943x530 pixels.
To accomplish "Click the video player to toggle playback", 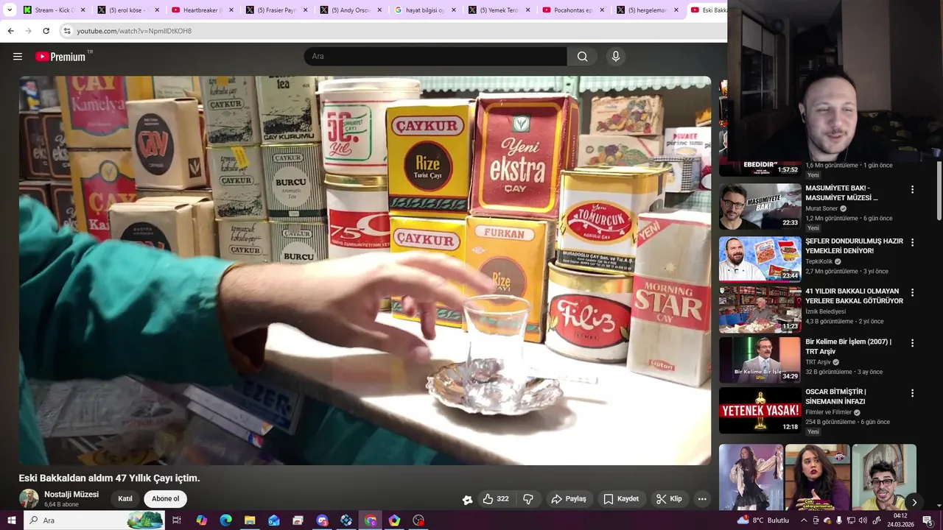I will [x=365, y=270].
